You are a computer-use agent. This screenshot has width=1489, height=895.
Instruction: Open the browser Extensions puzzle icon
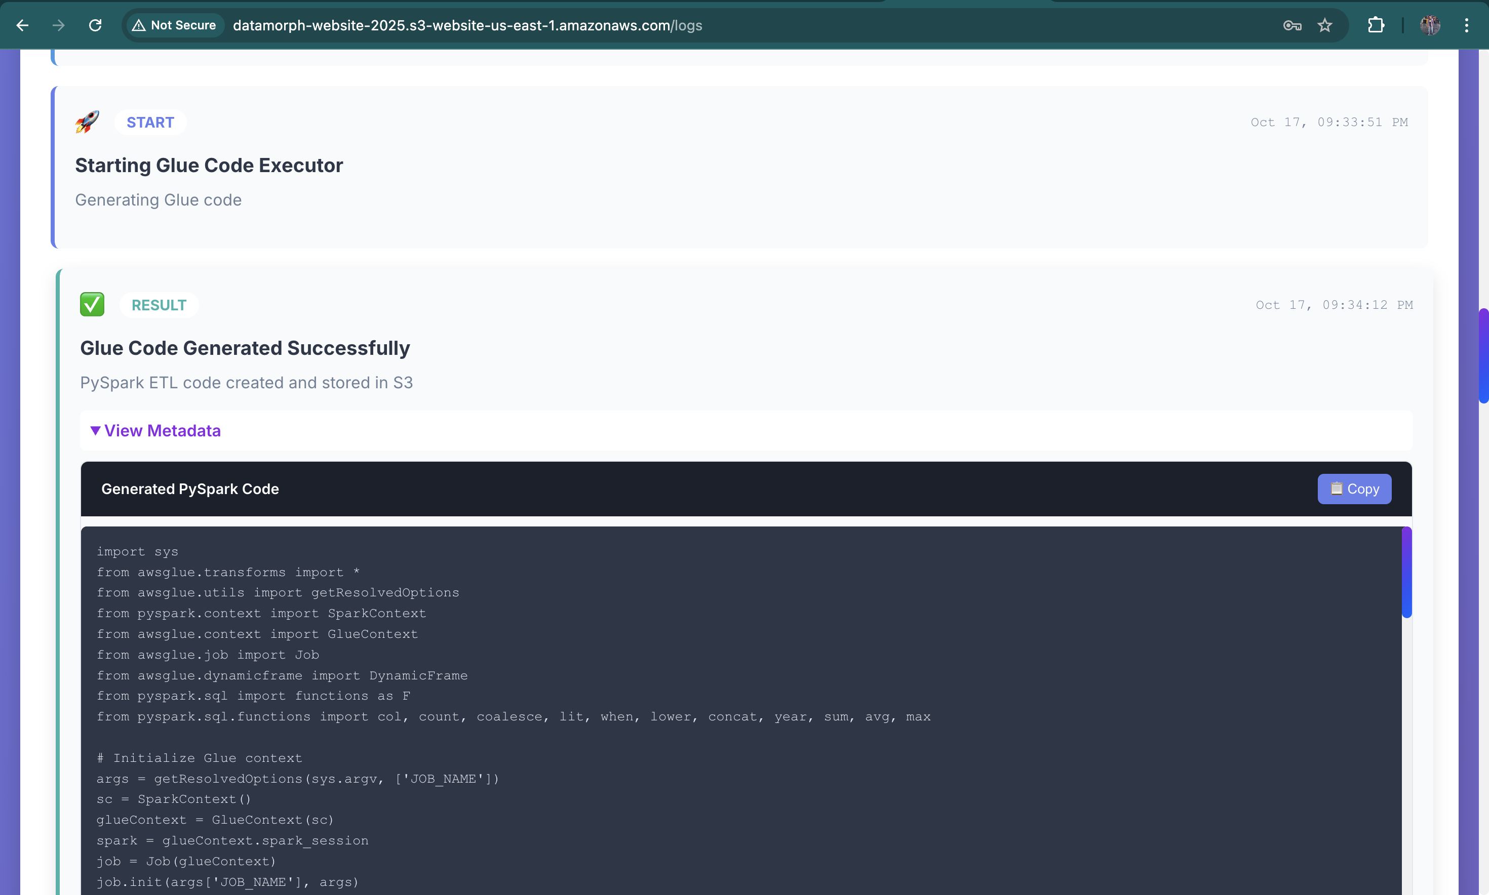click(x=1376, y=25)
